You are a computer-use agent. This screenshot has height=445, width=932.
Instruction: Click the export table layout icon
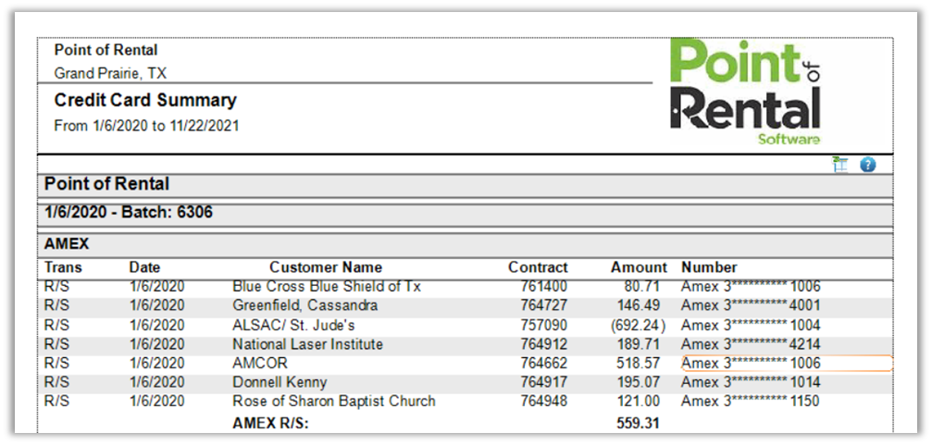coord(840,165)
